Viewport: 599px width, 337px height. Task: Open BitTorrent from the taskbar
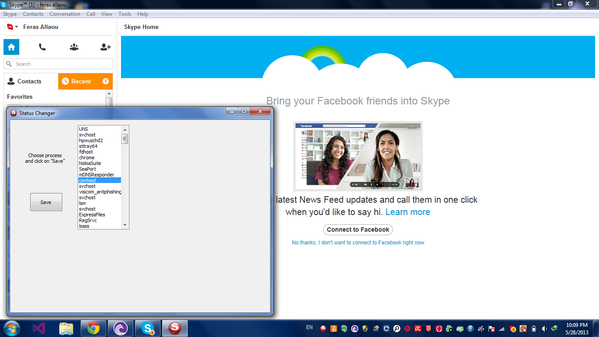120,328
